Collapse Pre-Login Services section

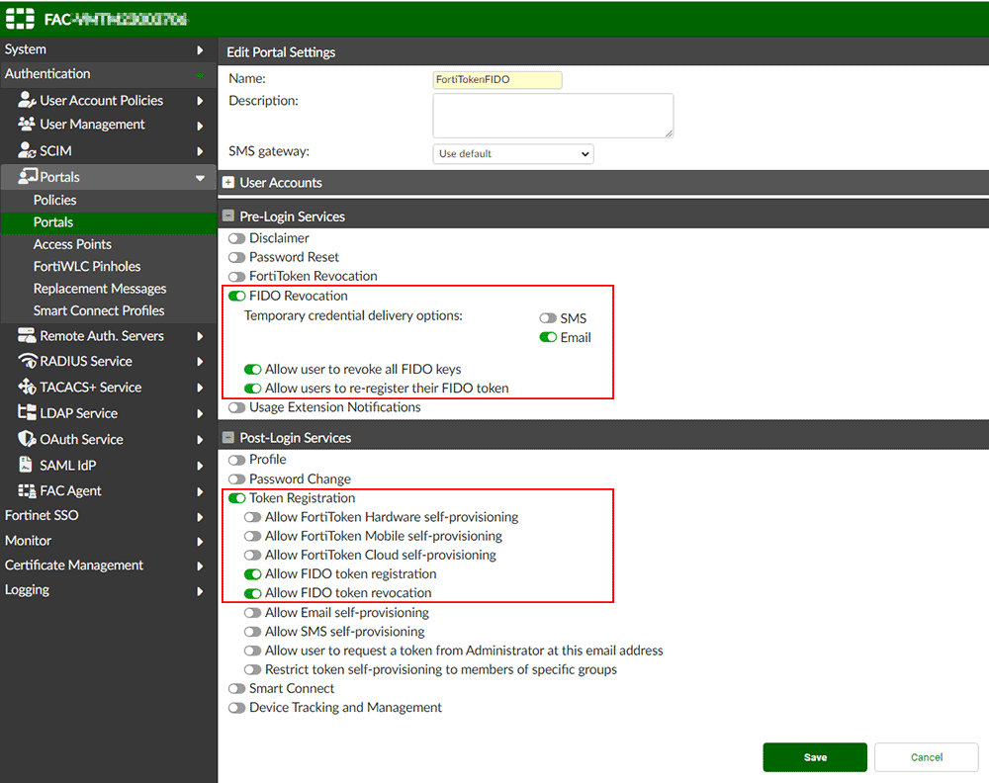(x=228, y=217)
